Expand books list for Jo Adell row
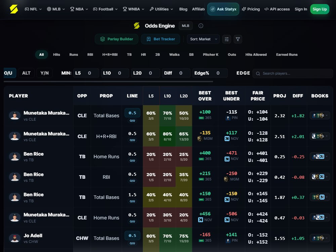The height and width of the screenshot is (252, 336). 320,238
